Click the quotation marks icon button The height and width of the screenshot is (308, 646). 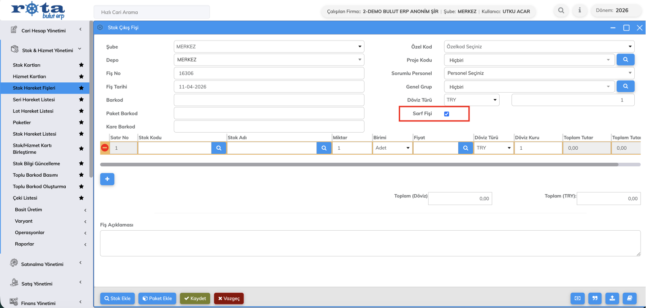[595, 299]
